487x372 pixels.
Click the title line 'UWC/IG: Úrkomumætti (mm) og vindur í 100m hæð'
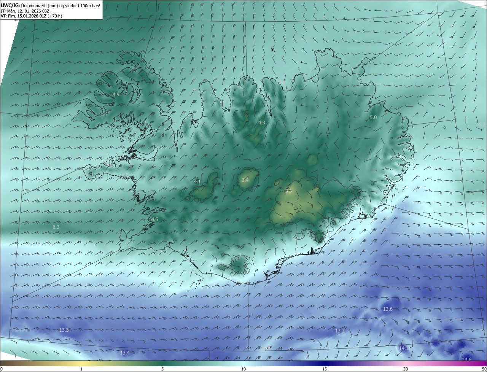pos(50,5)
